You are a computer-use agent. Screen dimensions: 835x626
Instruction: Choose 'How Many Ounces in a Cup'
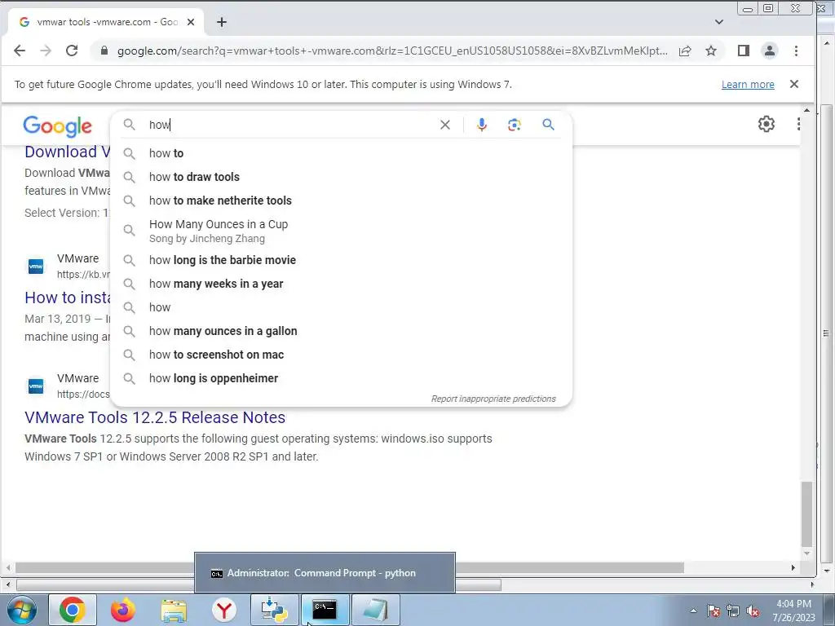(x=342, y=231)
